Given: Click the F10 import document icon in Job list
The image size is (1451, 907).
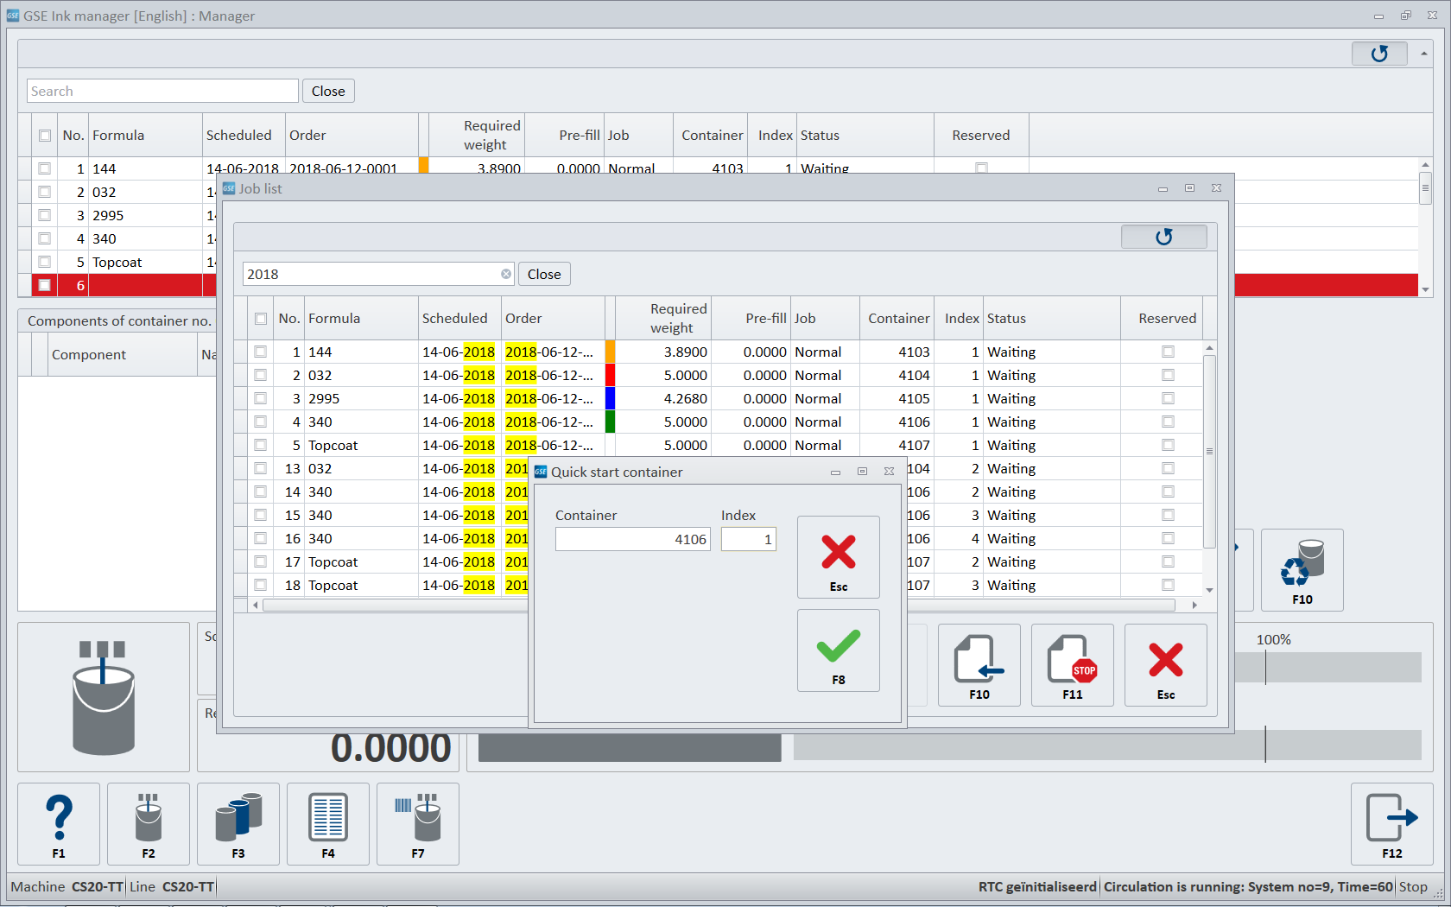Looking at the screenshot, I should pos(979,665).
